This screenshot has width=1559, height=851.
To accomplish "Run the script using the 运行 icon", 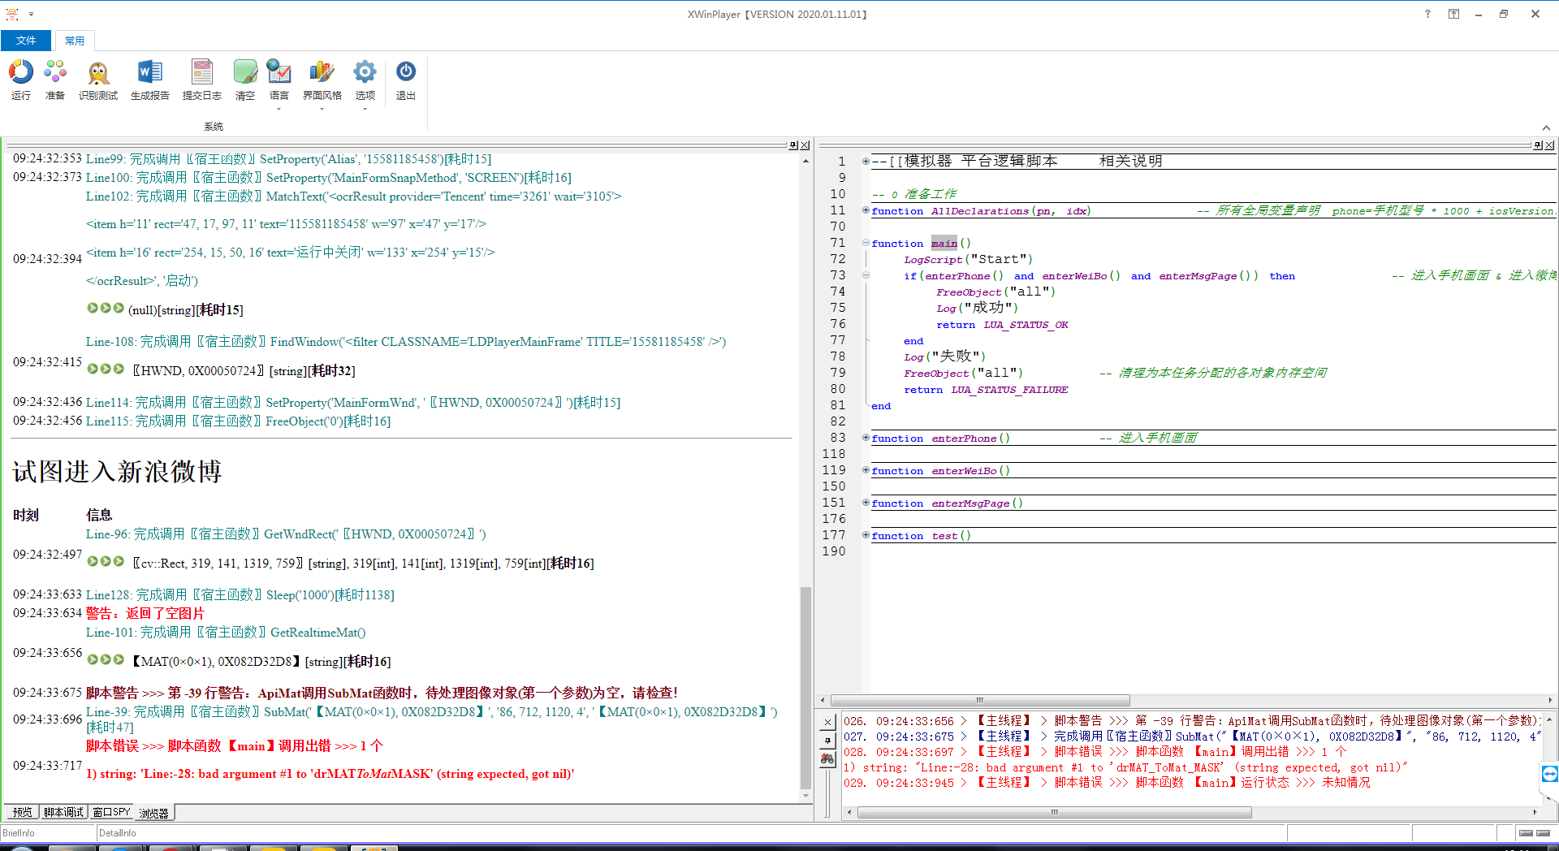I will click(x=20, y=79).
